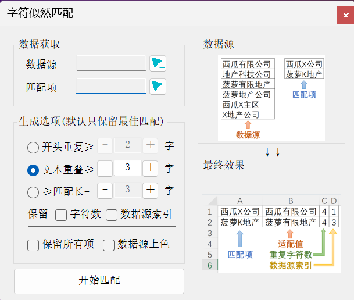
Task: Enable the 字符数 checkbox
Action: click(61, 215)
